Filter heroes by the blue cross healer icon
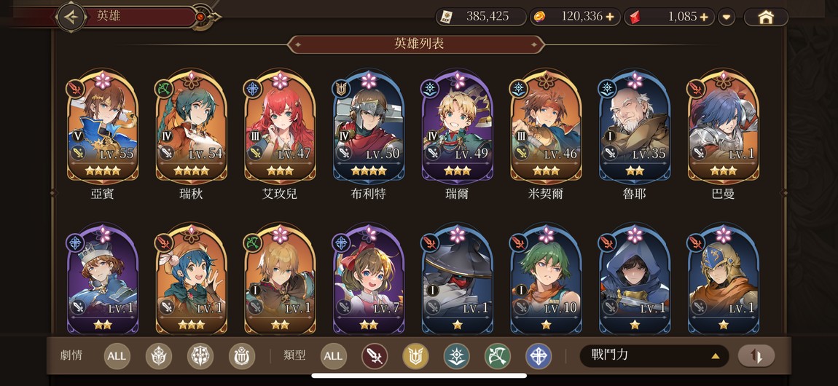The width and height of the screenshot is (838, 386). coord(539,356)
